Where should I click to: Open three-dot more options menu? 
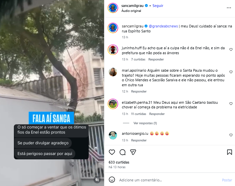coord(229,8)
